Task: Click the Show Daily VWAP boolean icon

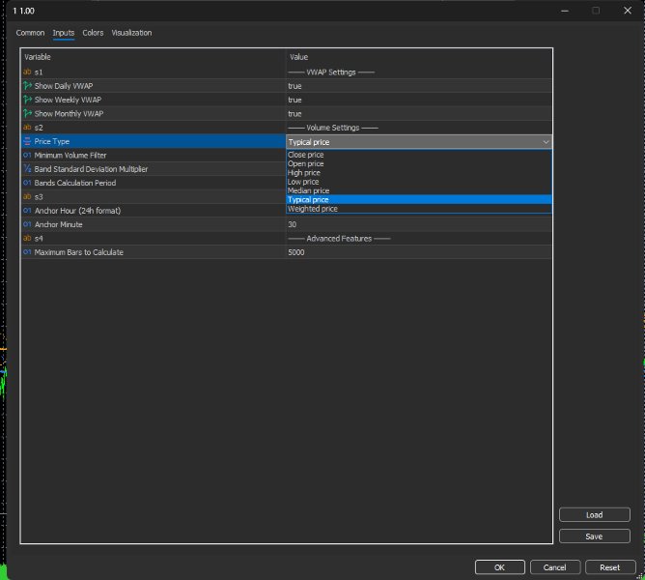Action: click(x=27, y=86)
